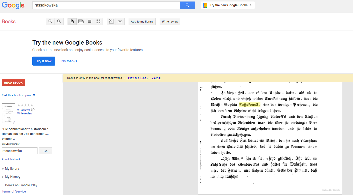Click the link chain icon
This screenshot has height=195, width=353.
click(x=120, y=22)
